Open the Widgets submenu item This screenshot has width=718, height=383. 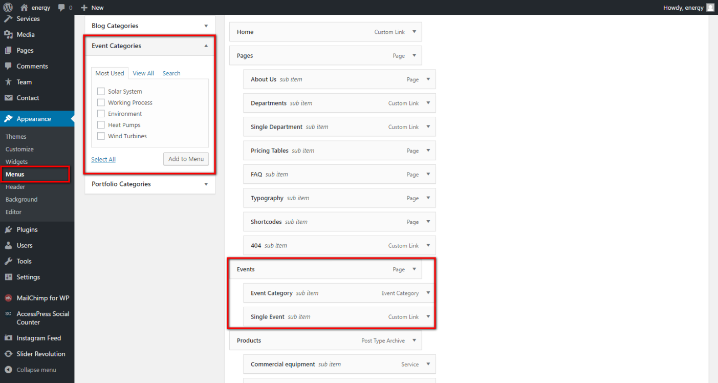tap(16, 162)
